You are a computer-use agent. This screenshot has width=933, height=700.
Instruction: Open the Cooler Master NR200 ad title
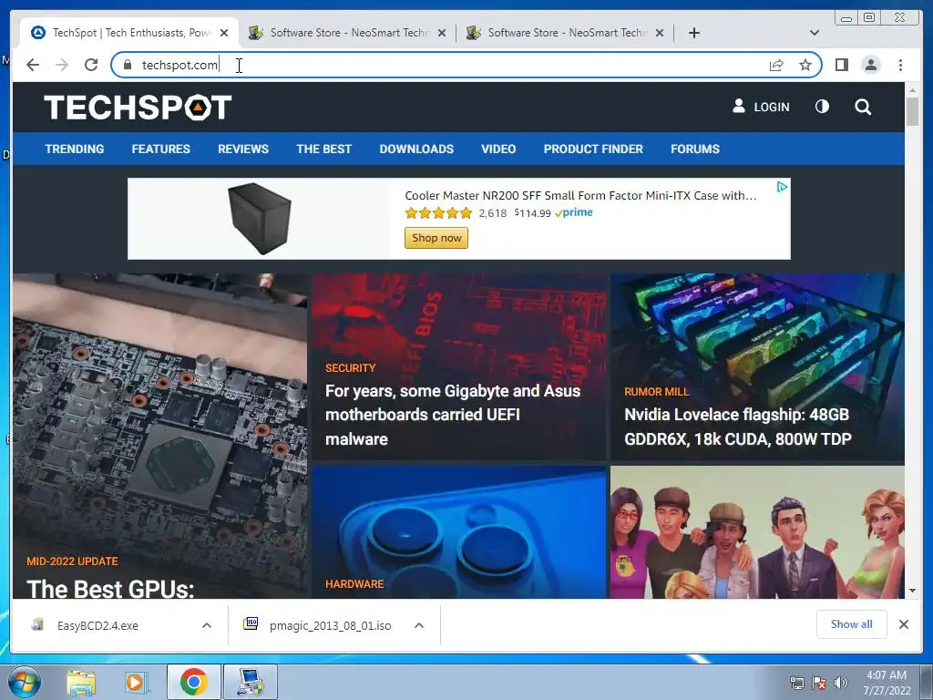(x=580, y=195)
